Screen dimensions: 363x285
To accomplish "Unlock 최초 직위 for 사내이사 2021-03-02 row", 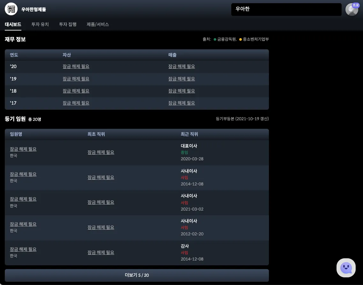I will [101, 202].
